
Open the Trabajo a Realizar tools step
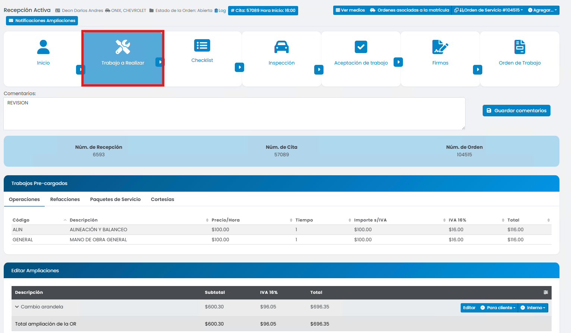pyautogui.click(x=123, y=47)
